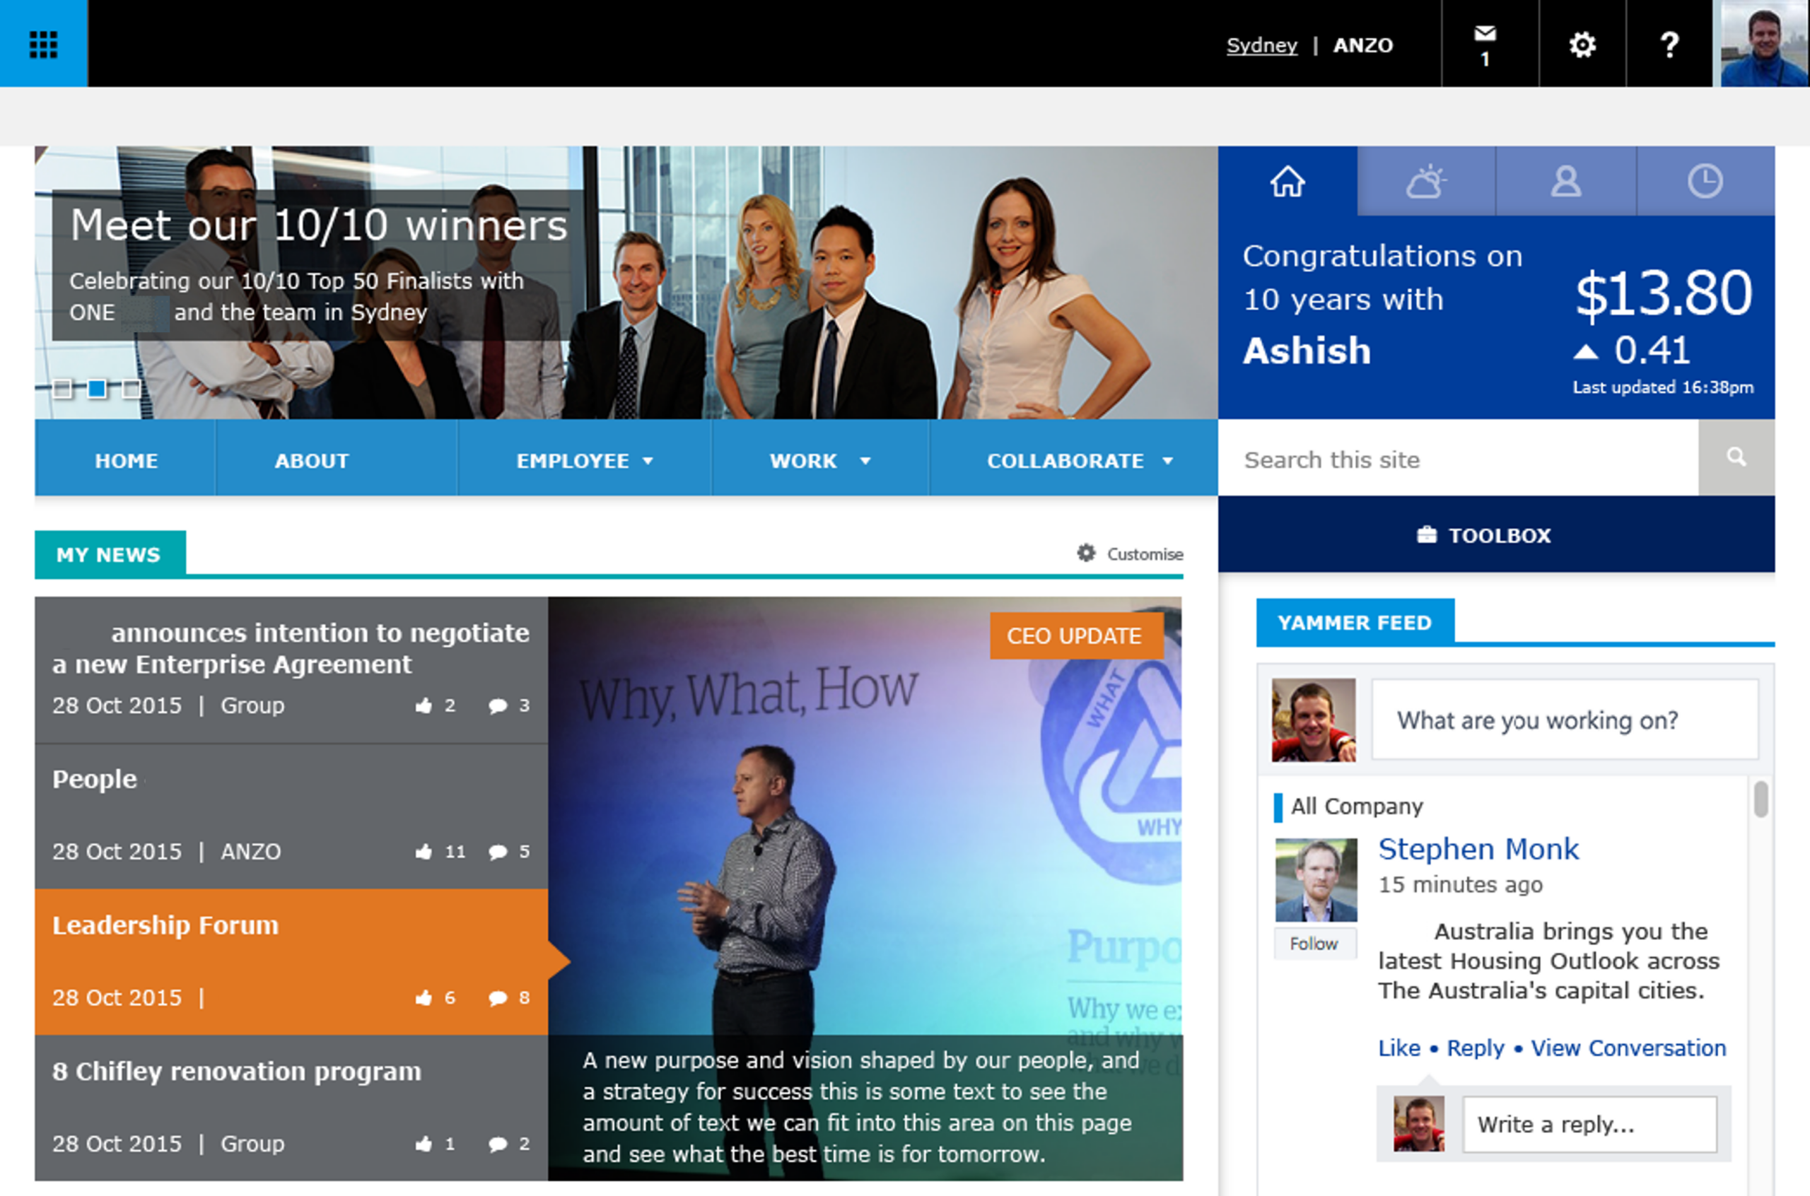The height and width of the screenshot is (1196, 1810).
Task: Open the person widget icon
Action: (1565, 182)
